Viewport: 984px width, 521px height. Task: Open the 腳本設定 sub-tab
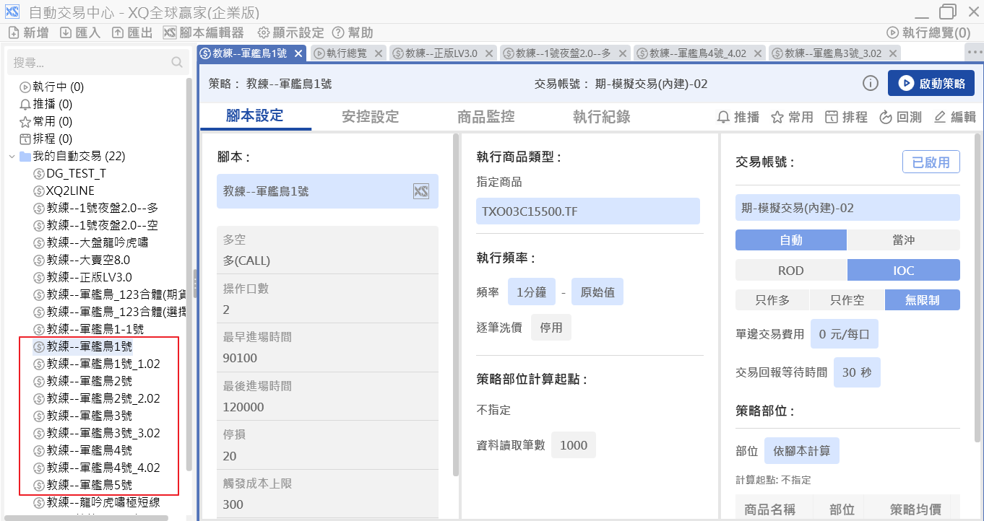254,116
